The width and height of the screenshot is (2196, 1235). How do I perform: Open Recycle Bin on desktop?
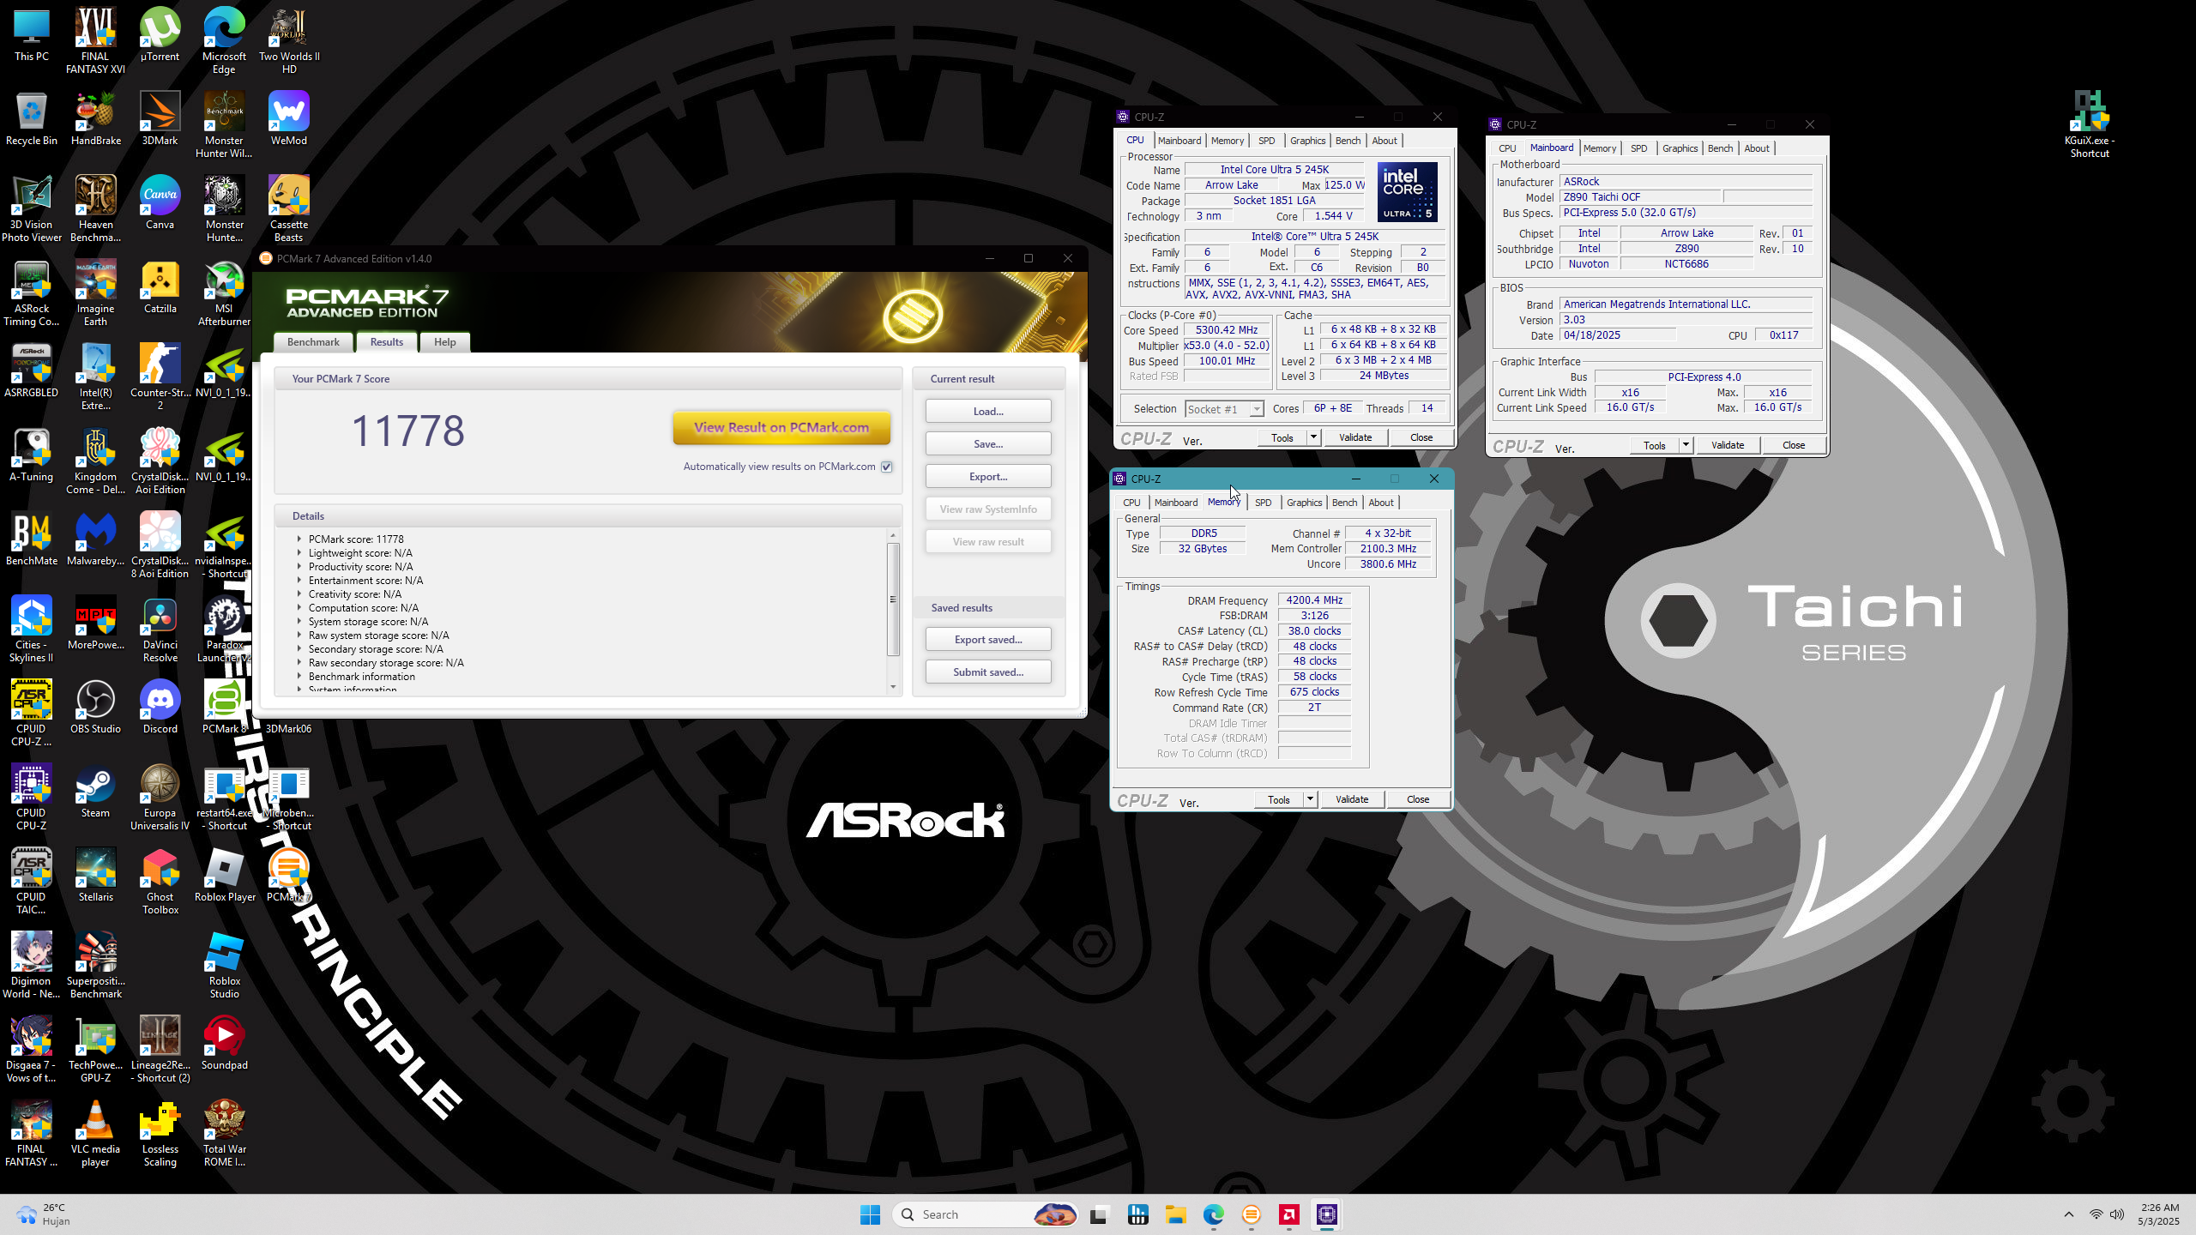[x=32, y=118]
